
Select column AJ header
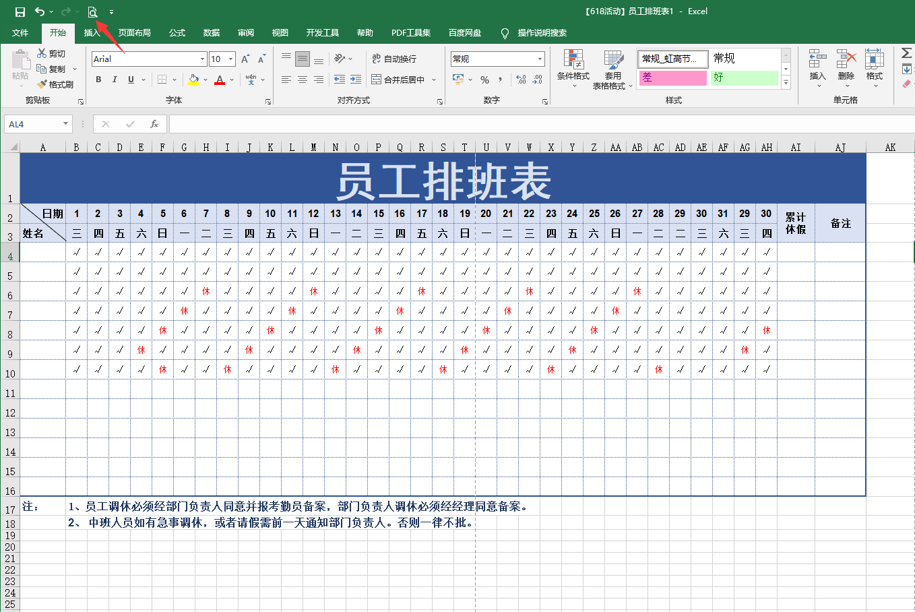[840, 147]
